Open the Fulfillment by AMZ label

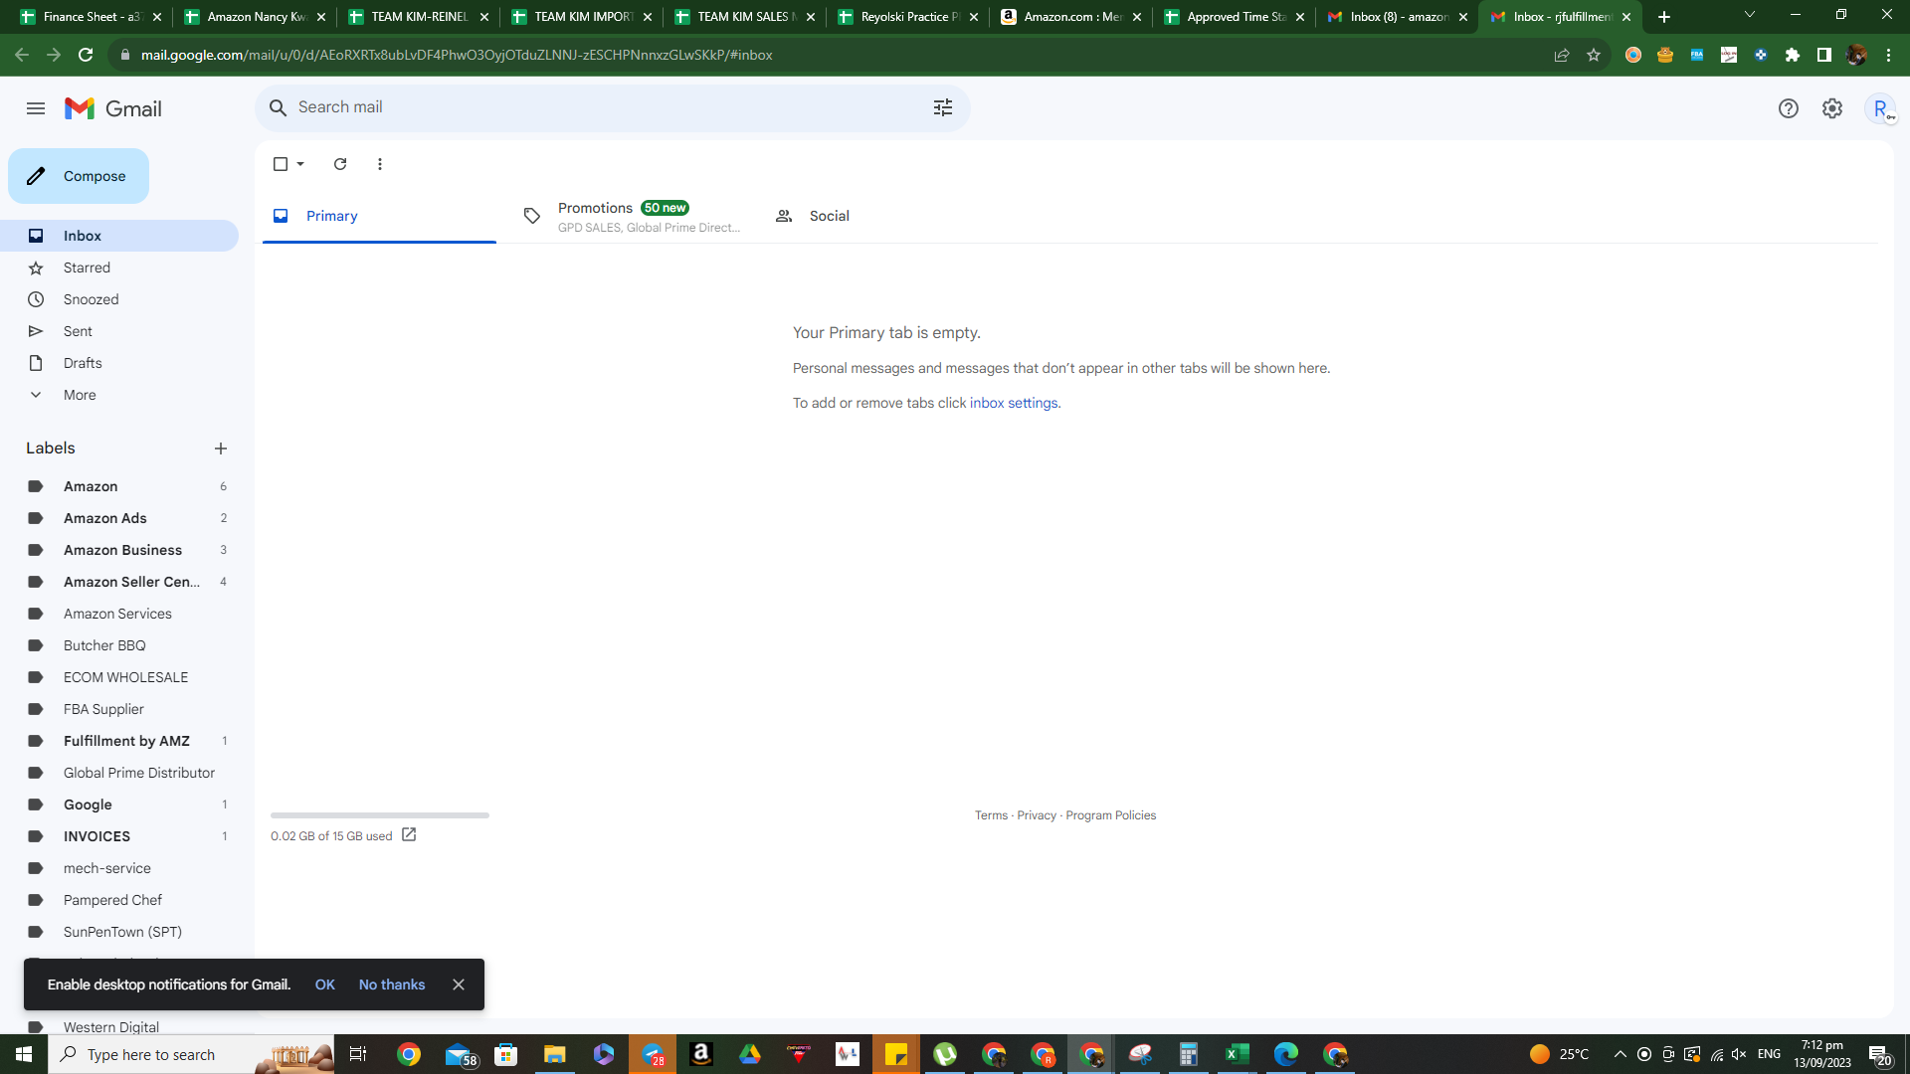point(119,741)
